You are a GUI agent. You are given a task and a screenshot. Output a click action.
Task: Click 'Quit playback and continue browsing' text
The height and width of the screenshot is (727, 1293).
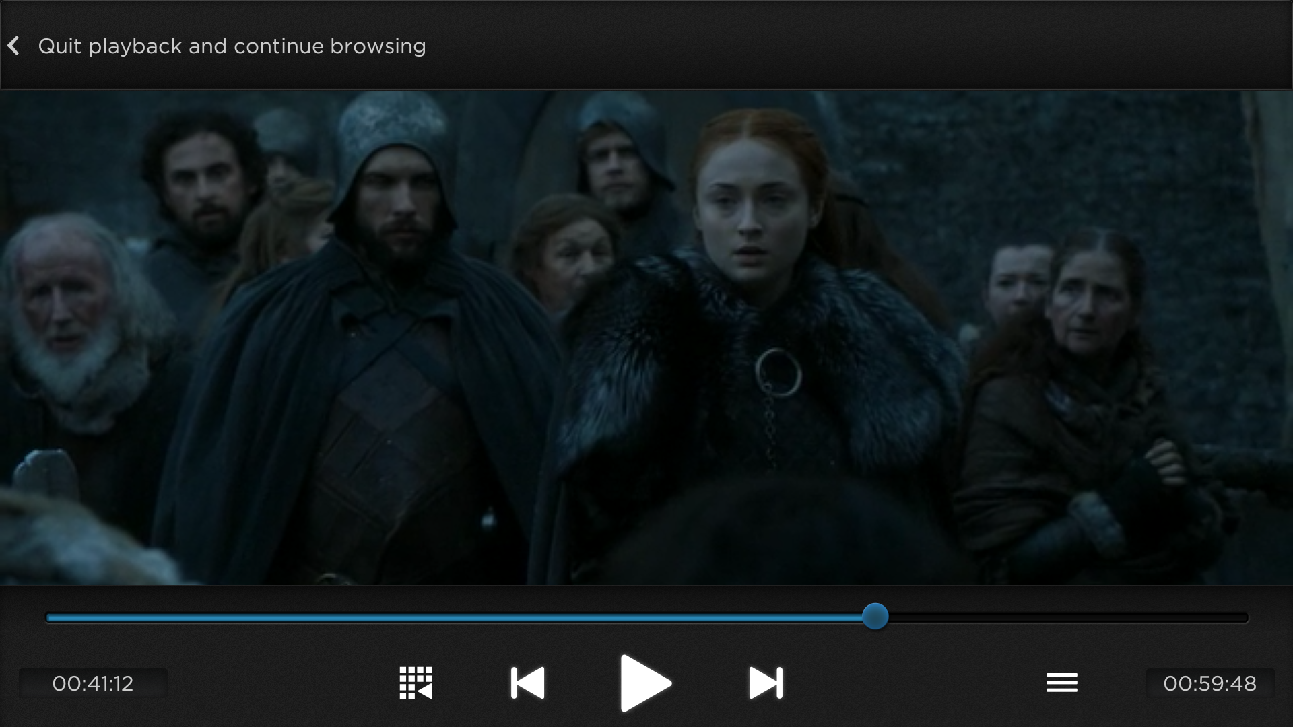[232, 46]
